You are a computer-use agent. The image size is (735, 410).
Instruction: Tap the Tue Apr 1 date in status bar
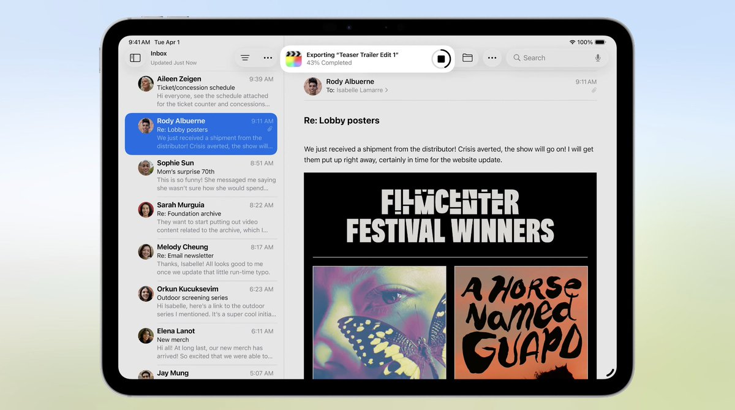pyautogui.click(x=167, y=42)
